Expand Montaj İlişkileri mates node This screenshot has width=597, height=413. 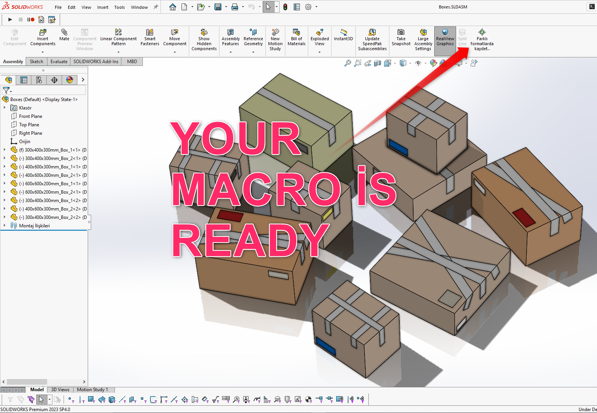click(x=5, y=226)
